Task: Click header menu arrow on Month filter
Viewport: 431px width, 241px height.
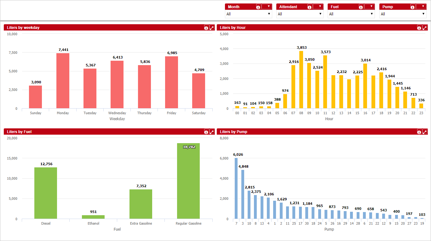Action: (x=267, y=6)
